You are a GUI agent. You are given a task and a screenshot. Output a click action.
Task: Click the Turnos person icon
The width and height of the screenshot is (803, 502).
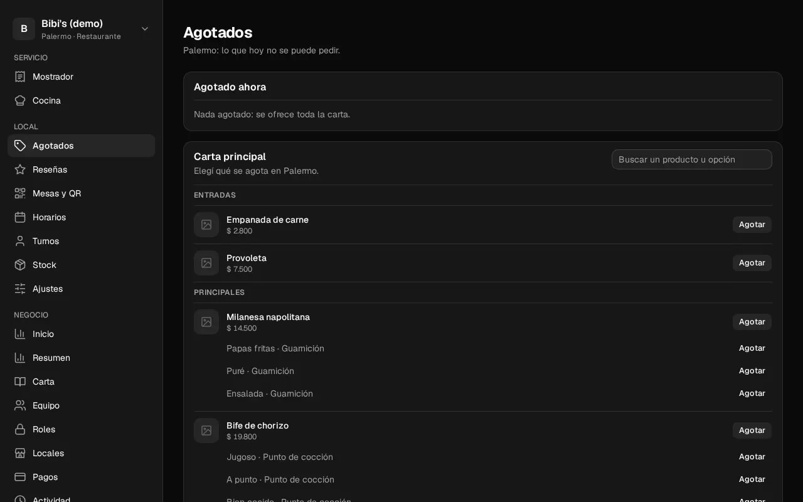(20, 241)
